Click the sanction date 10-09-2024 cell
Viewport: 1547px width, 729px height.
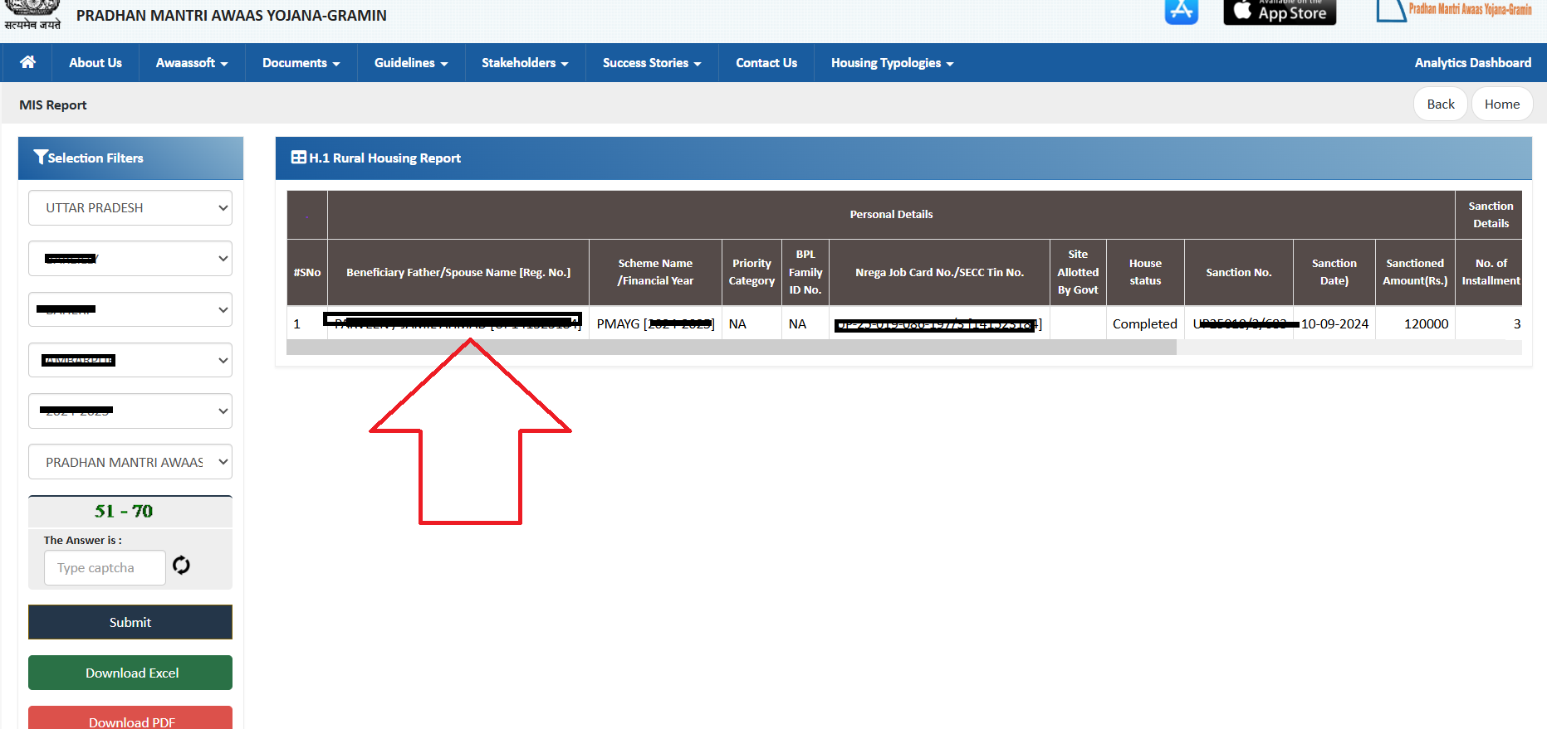click(1334, 323)
